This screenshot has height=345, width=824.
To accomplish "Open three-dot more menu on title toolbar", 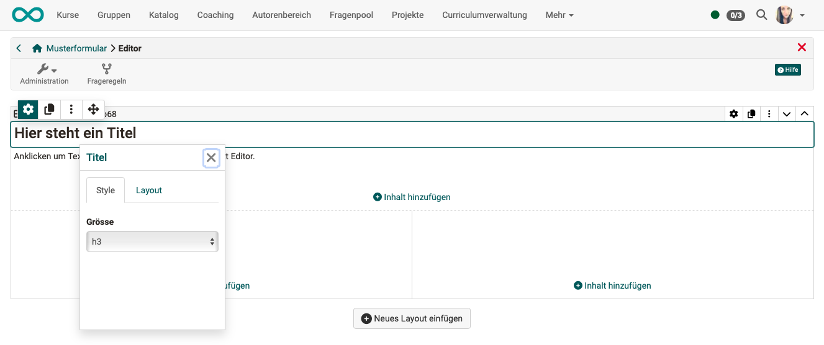I will point(71,110).
